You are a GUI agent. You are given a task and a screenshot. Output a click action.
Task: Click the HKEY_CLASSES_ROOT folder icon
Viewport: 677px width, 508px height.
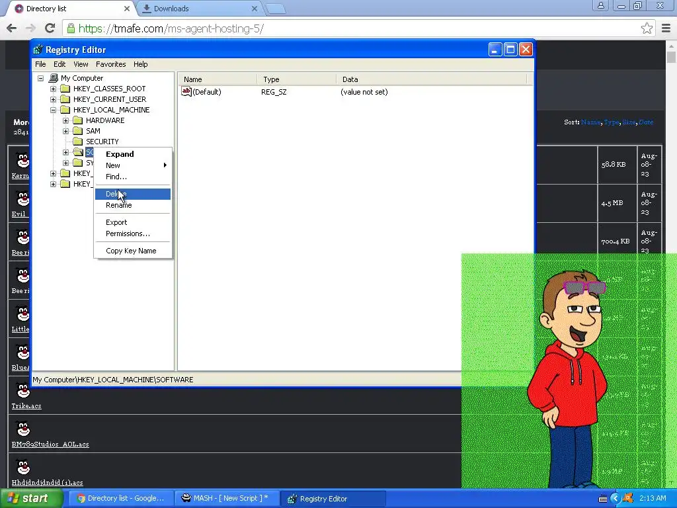pyautogui.click(x=65, y=89)
